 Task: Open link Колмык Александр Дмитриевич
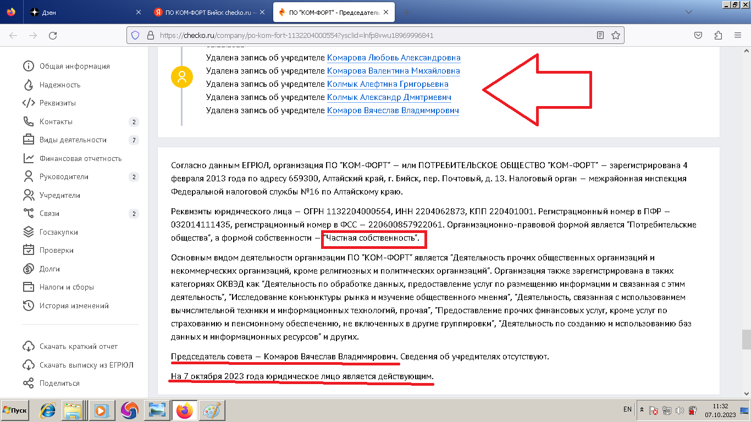(389, 97)
